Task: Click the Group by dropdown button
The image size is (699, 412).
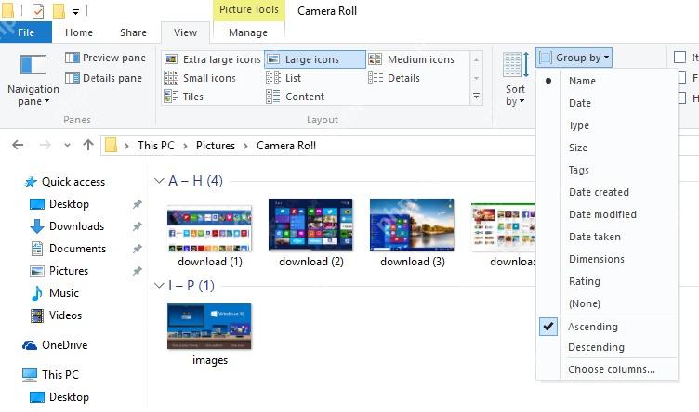Action: [x=574, y=58]
